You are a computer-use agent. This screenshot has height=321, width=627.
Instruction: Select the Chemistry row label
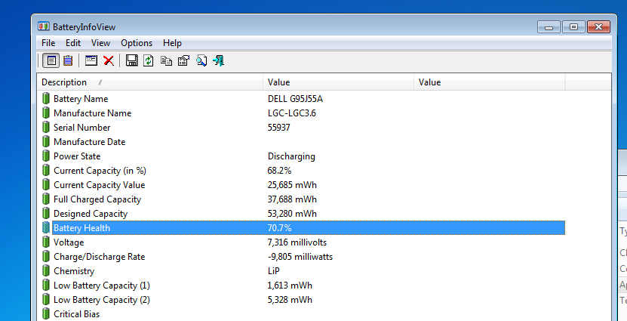coord(74,271)
